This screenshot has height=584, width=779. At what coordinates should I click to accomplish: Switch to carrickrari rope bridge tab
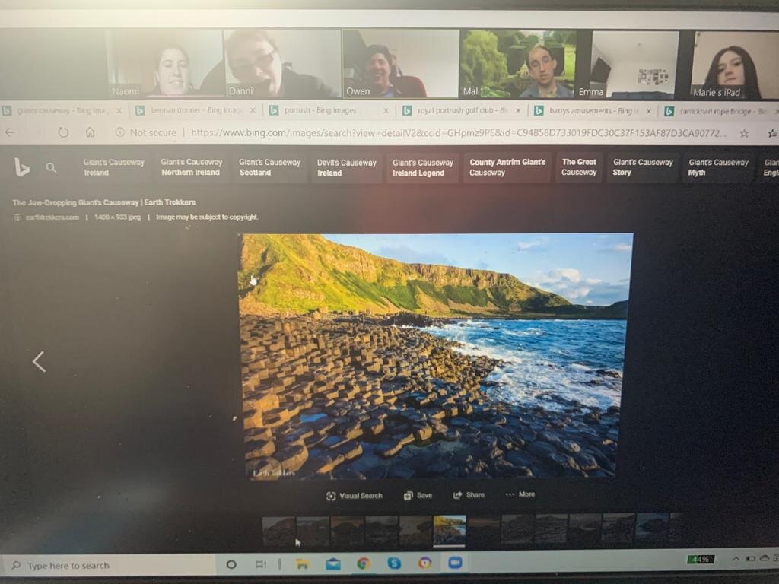click(720, 111)
